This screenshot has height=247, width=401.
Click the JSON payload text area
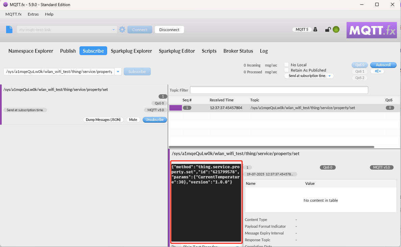(206, 202)
